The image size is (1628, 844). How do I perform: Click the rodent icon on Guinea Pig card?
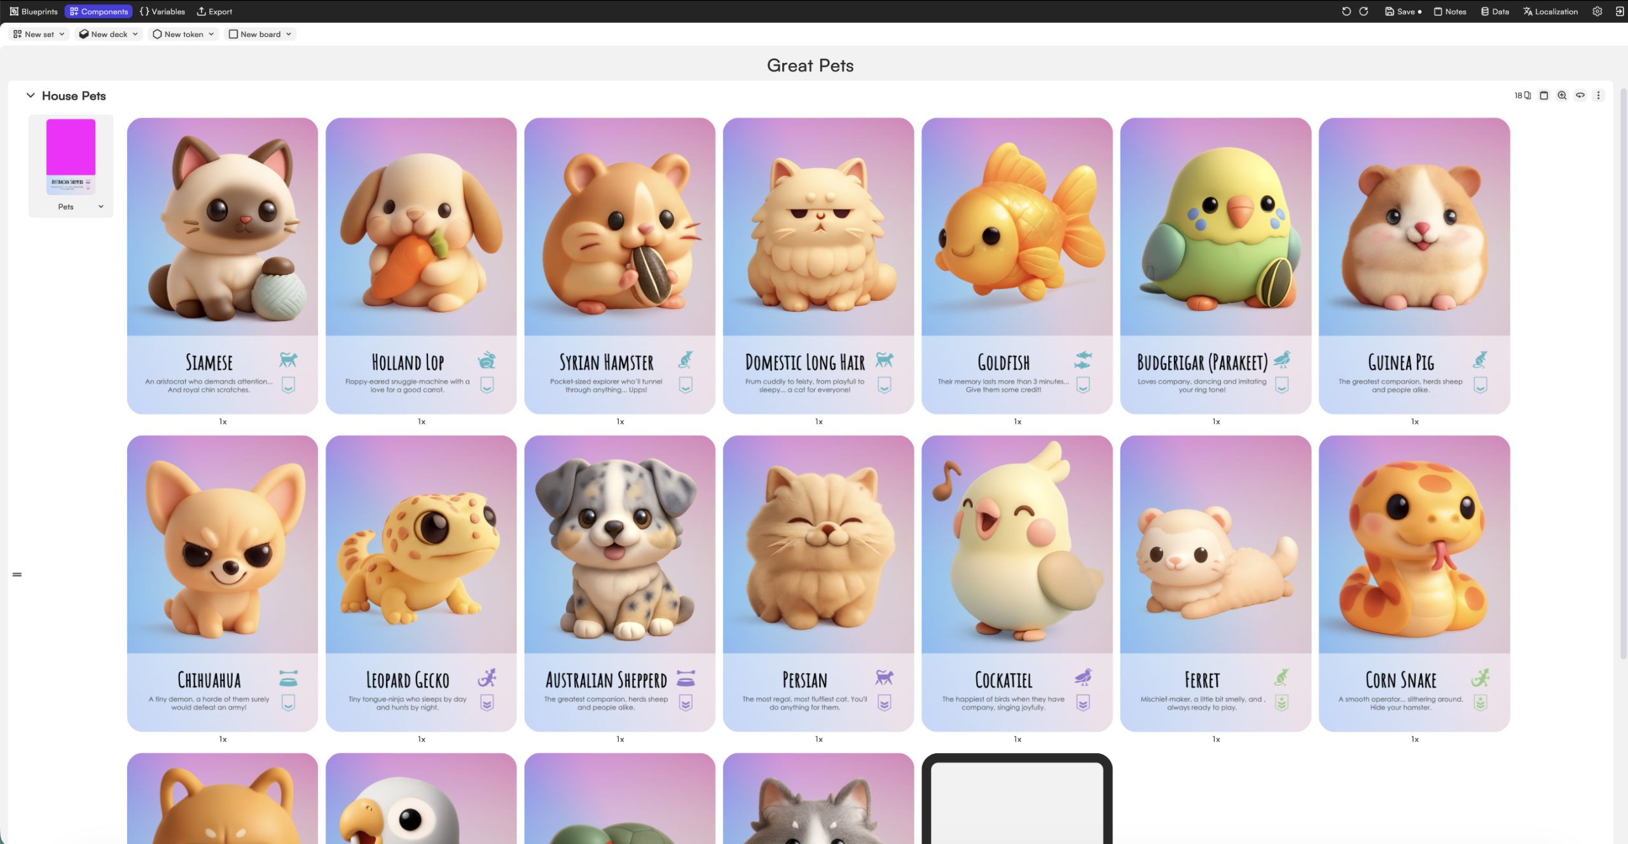coord(1480,360)
